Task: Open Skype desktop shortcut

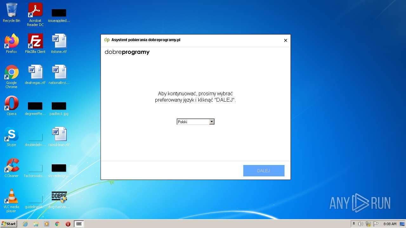Action: pos(11,137)
